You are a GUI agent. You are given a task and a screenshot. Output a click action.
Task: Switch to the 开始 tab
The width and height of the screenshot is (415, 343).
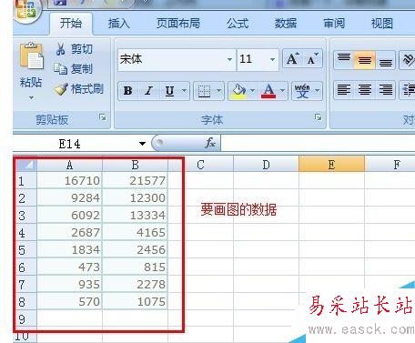[x=71, y=24]
